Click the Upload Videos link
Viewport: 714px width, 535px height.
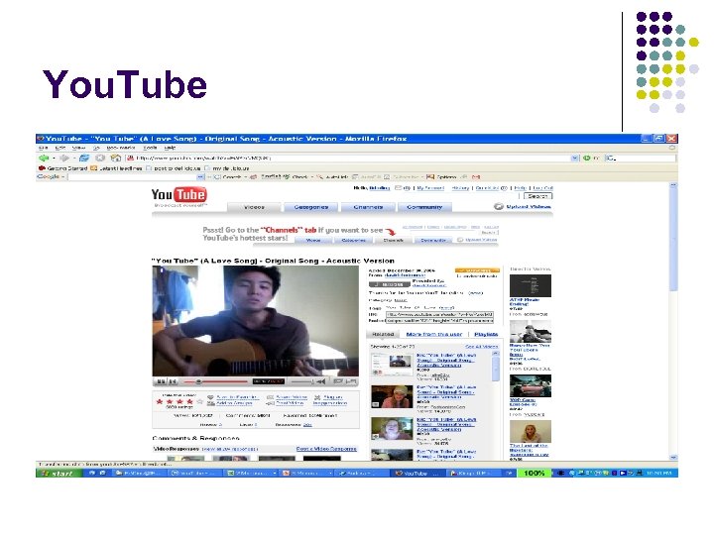pos(529,206)
